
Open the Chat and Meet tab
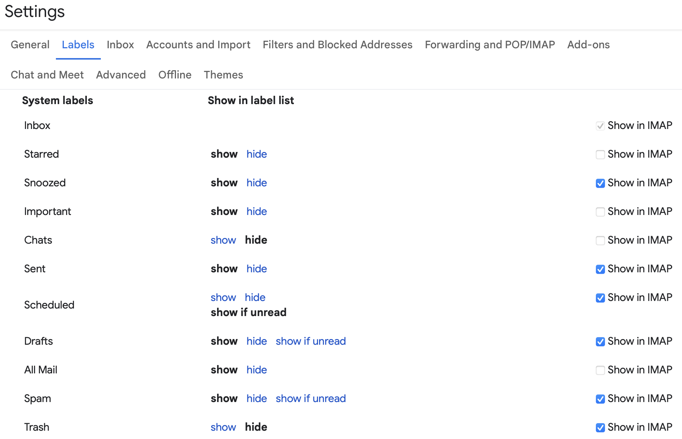pyautogui.click(x=47, y=75)
